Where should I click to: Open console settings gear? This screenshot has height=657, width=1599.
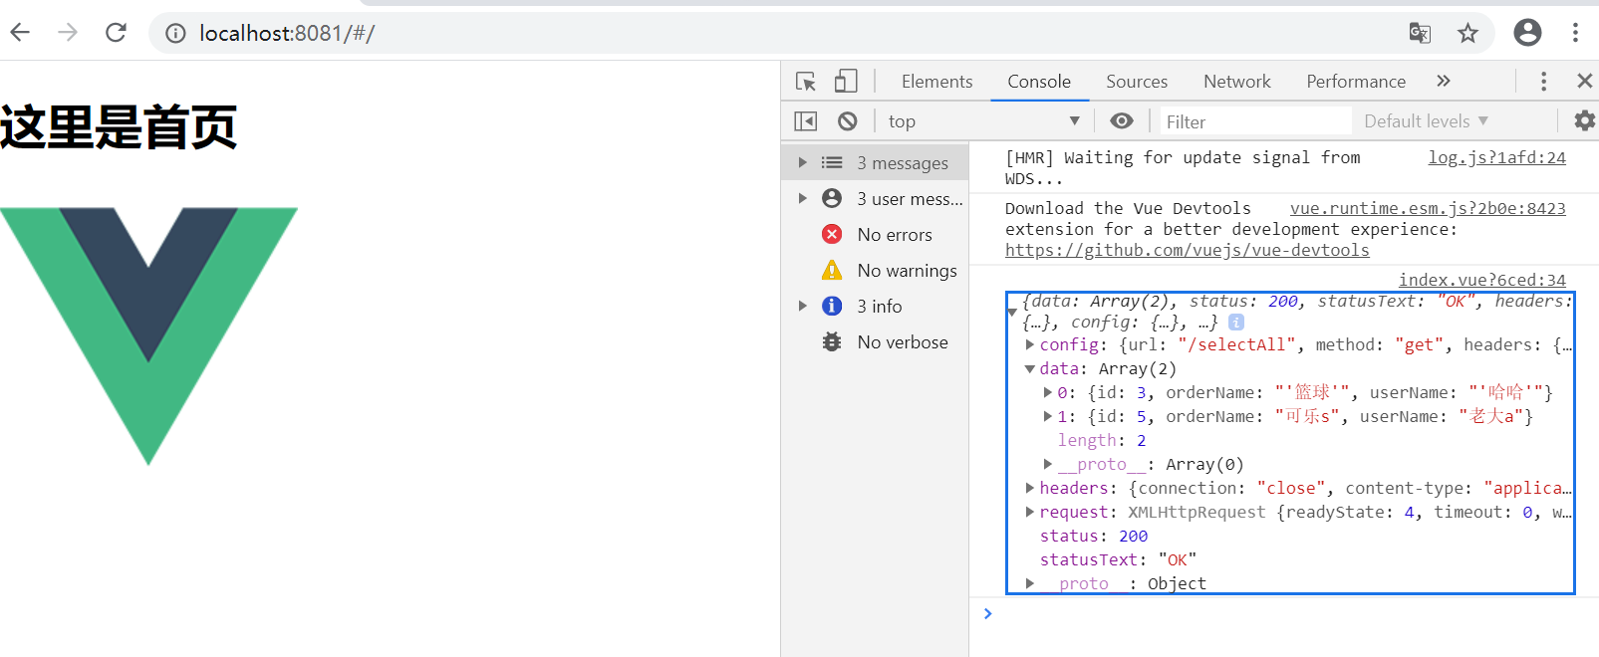coord(1584,120)
